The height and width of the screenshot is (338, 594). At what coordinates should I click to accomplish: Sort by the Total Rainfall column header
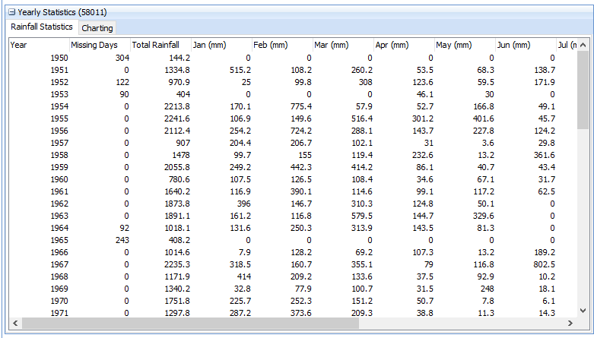click(160, 45)
